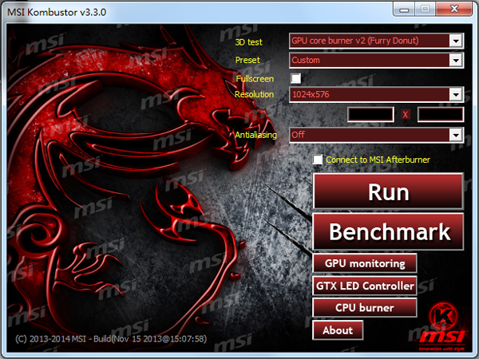
Task: Open the 3D test dropdown
Action: tap(376, 41)
